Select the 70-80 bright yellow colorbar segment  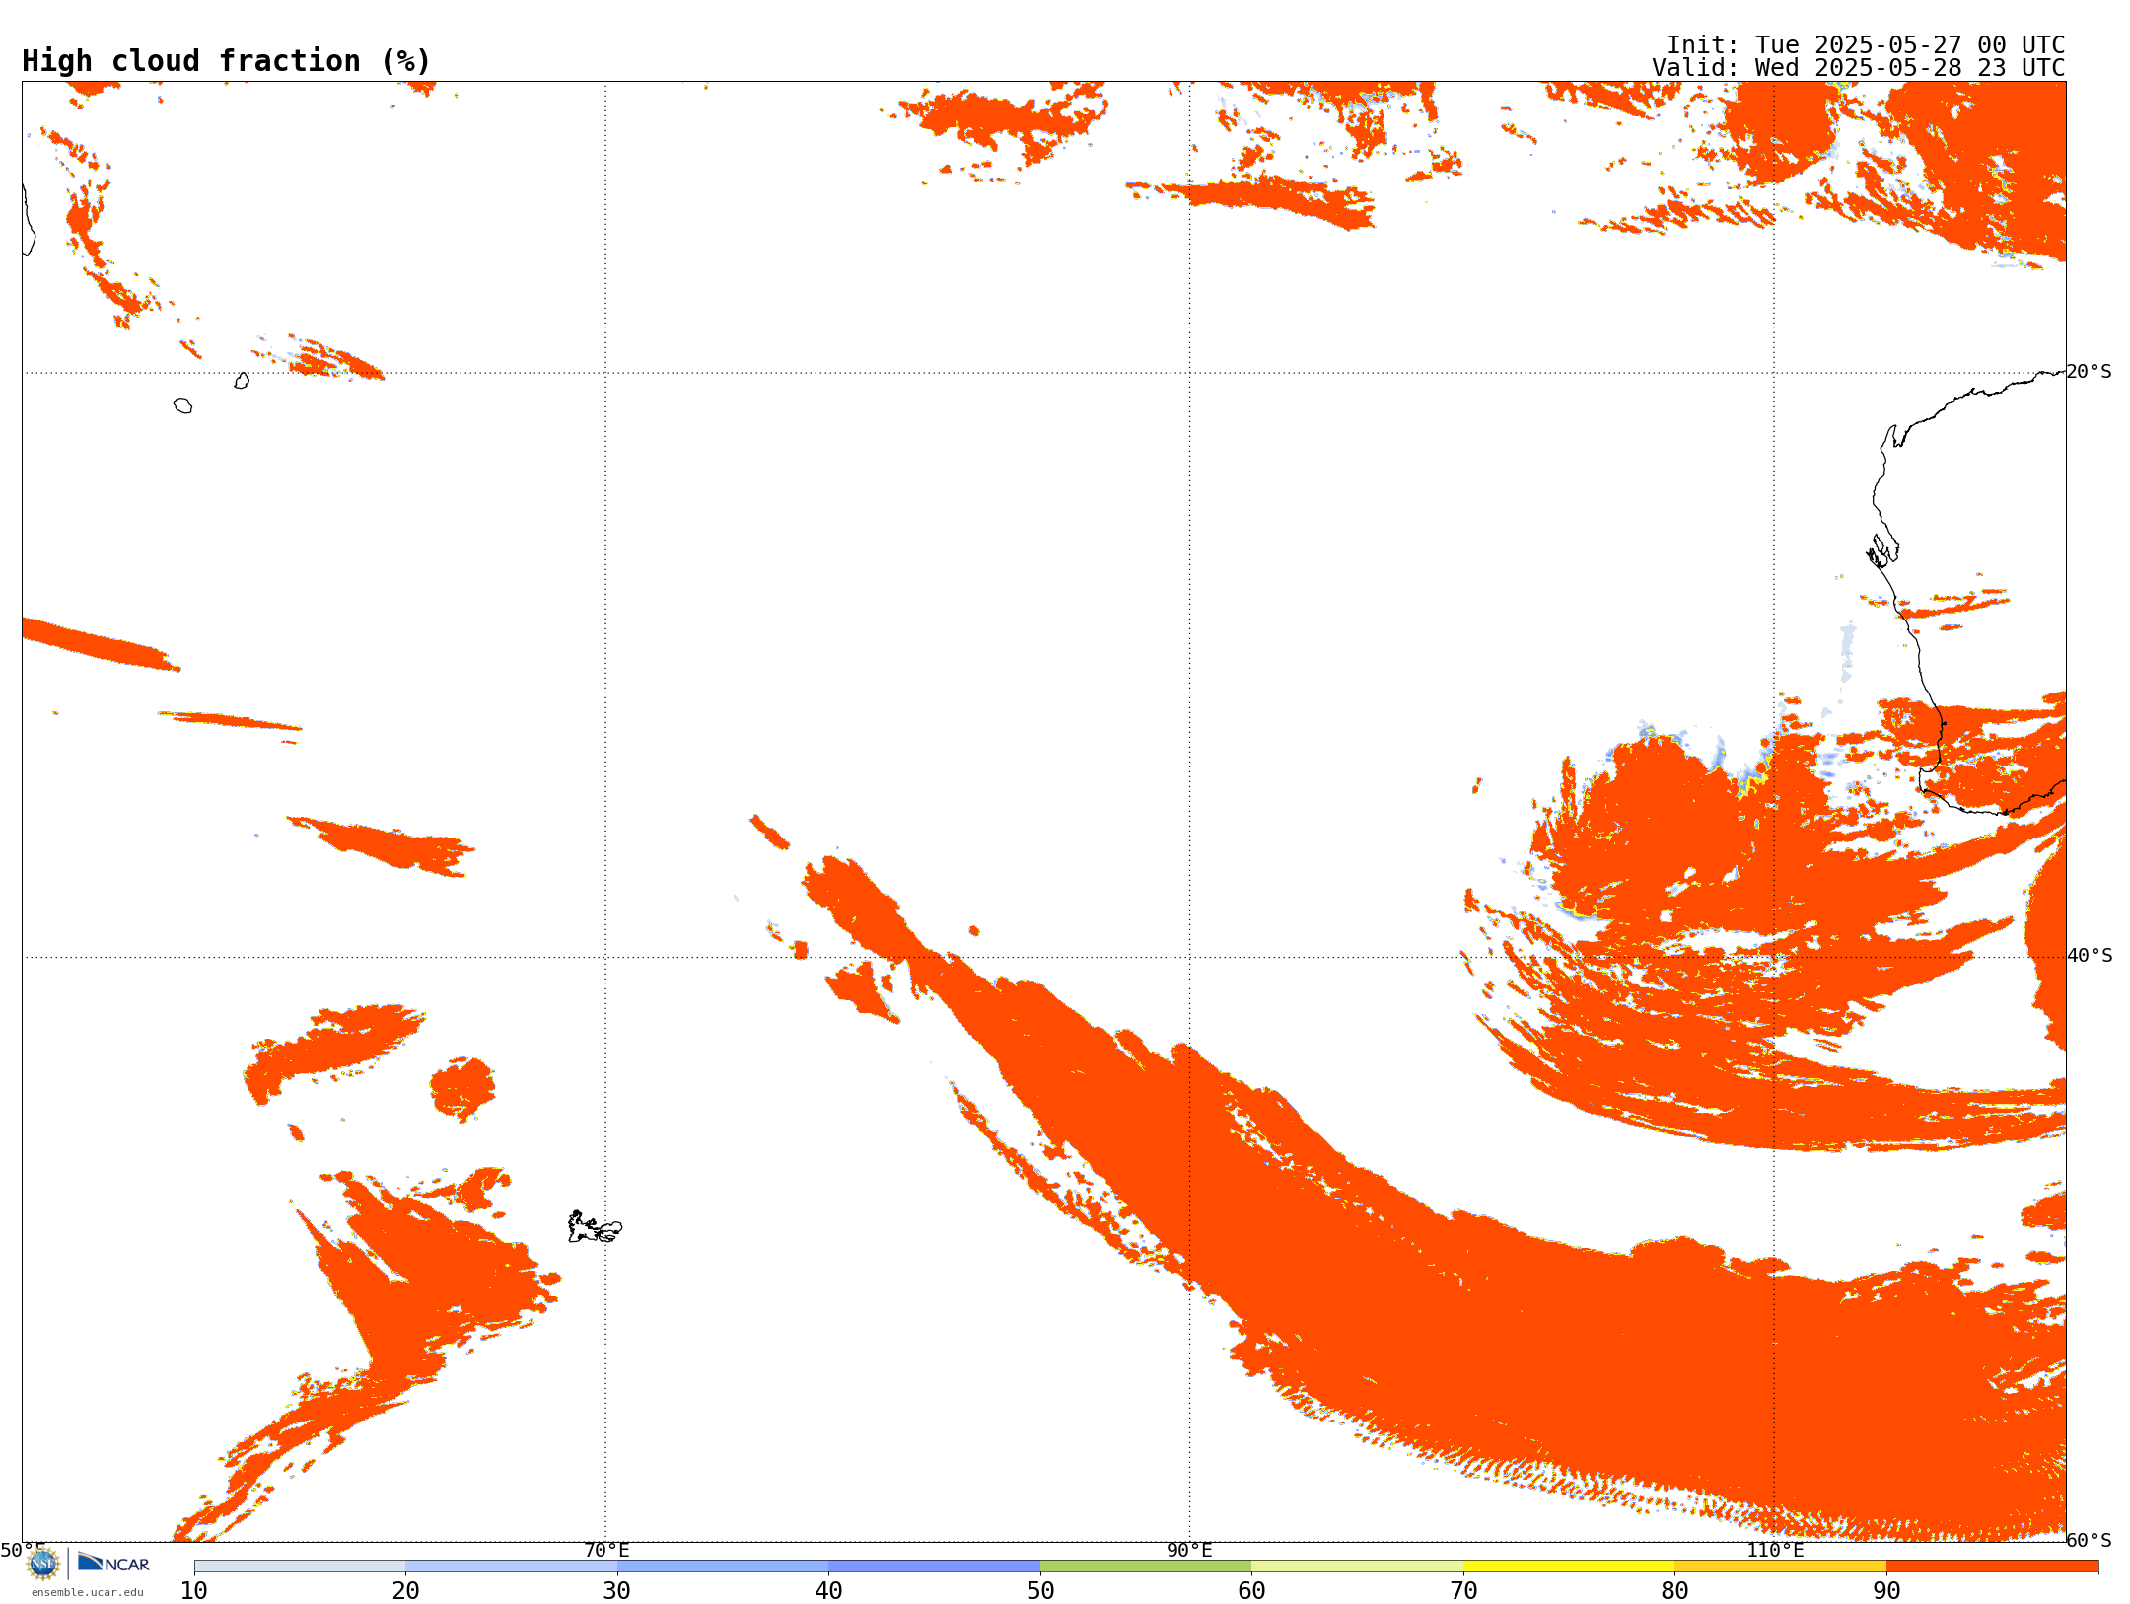coord(1569,1567)
